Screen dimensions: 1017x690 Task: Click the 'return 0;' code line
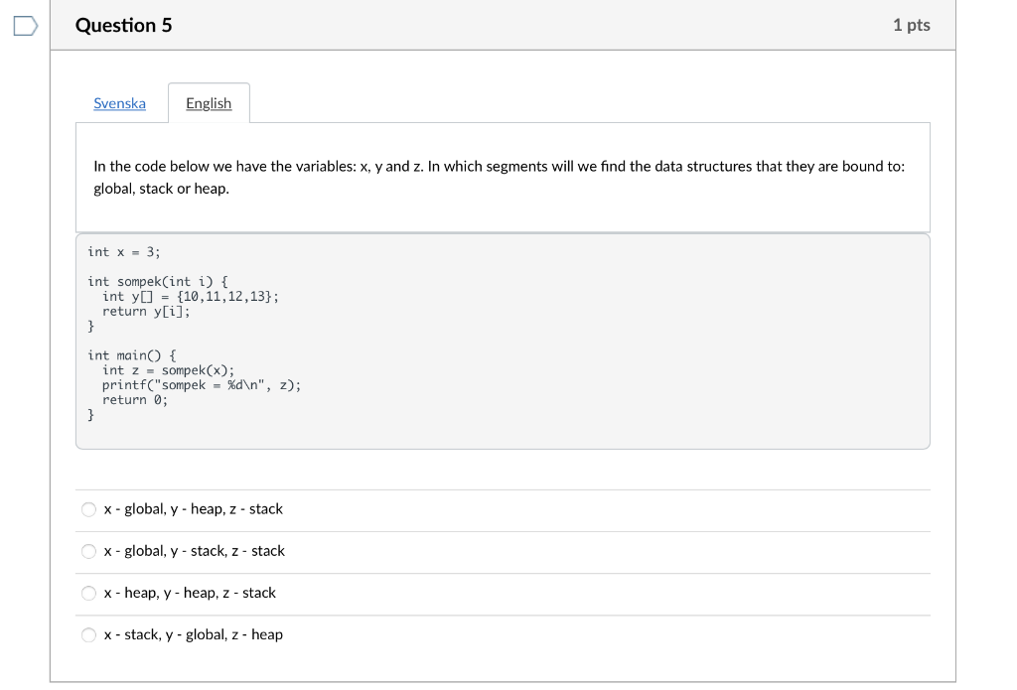[135, 400]
